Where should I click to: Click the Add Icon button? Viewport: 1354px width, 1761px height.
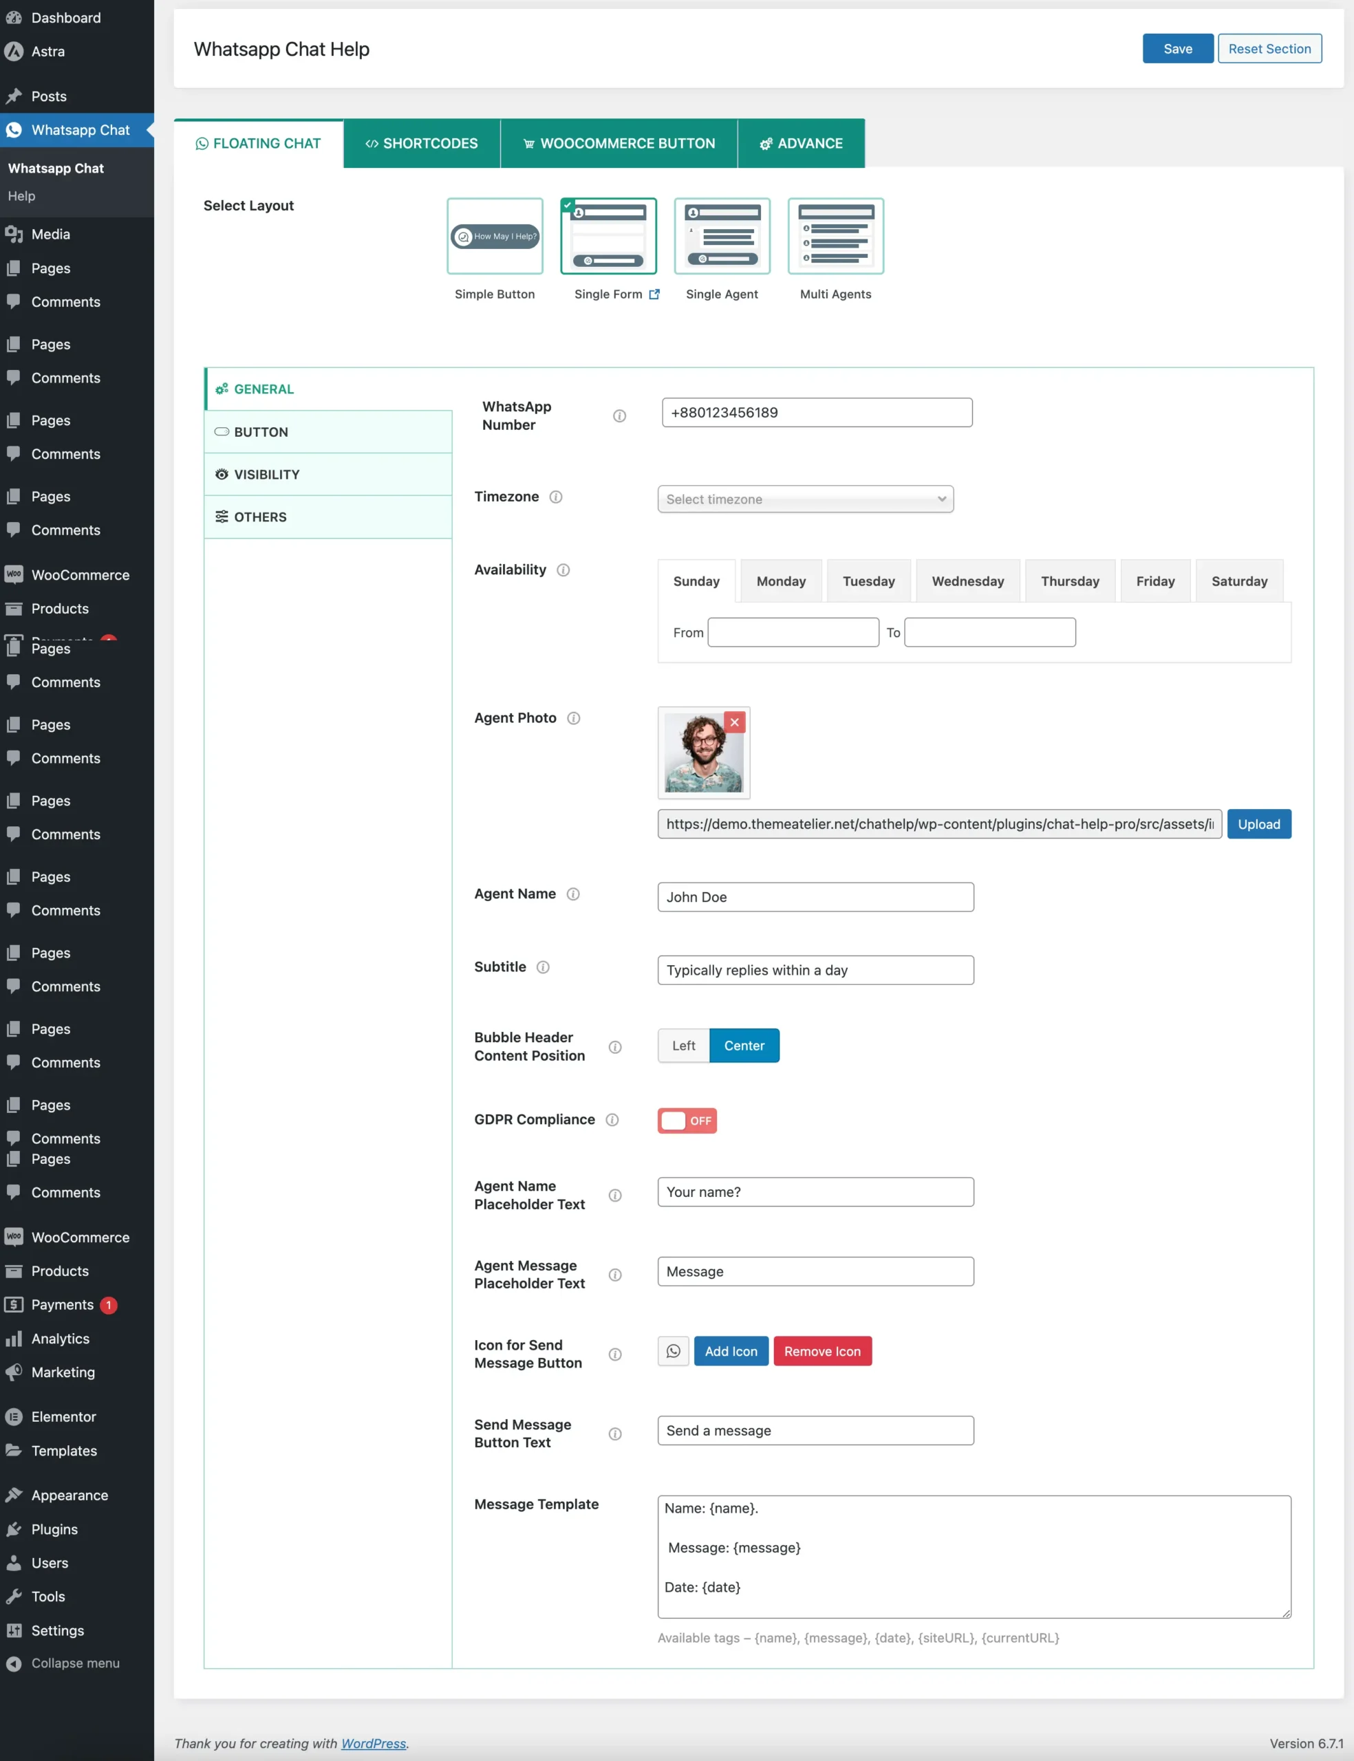[731, 1352]
